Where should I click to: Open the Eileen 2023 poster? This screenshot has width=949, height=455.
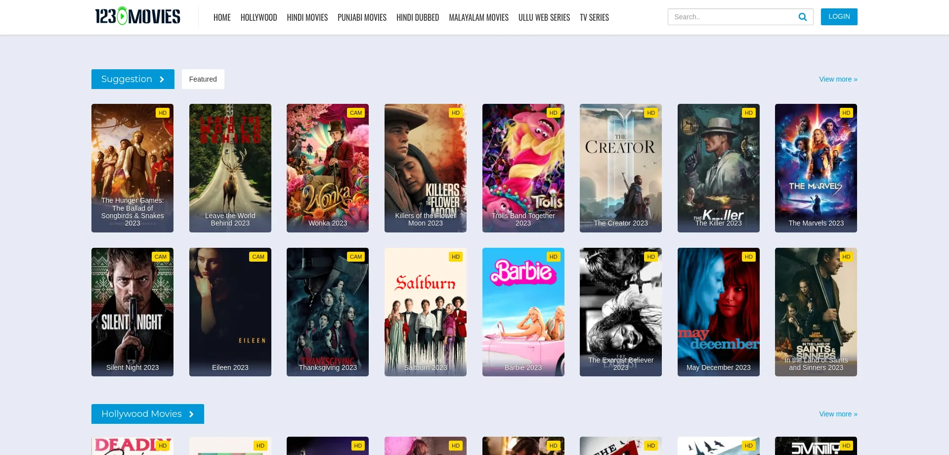coord(230,312)
